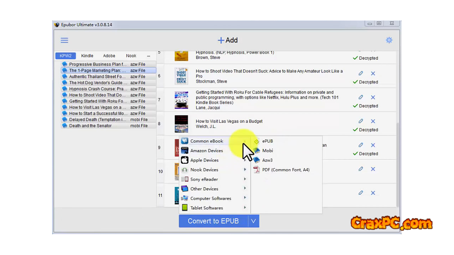Remove book in row 10

click(373, 169)
